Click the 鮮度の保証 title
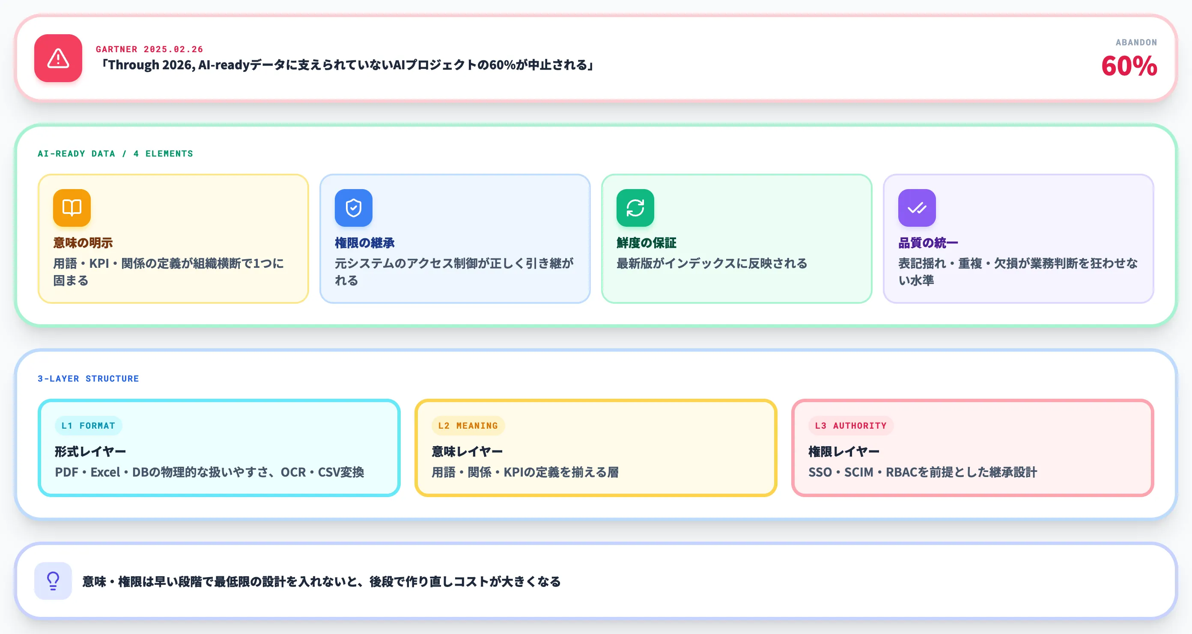 (x=647, y=243)
